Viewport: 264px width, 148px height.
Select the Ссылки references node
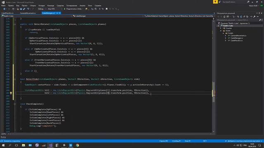[x=229, y=28]
